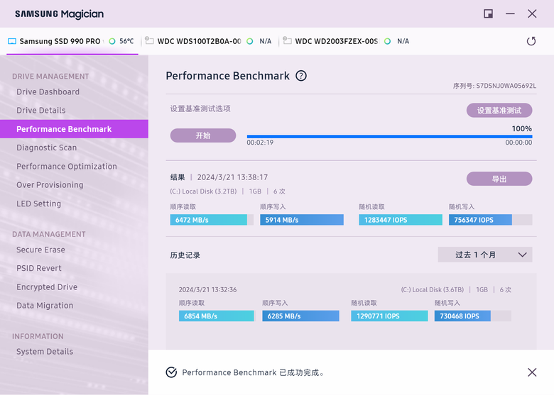This screenshot has width=554, height=395.
Task: Open Diagnostic Scan in the sidebar
Action: pyautogui.click(x=47, y=148)
